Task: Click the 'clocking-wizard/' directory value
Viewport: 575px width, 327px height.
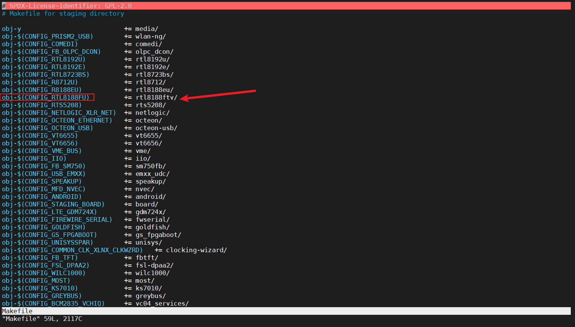Action: 196,250
